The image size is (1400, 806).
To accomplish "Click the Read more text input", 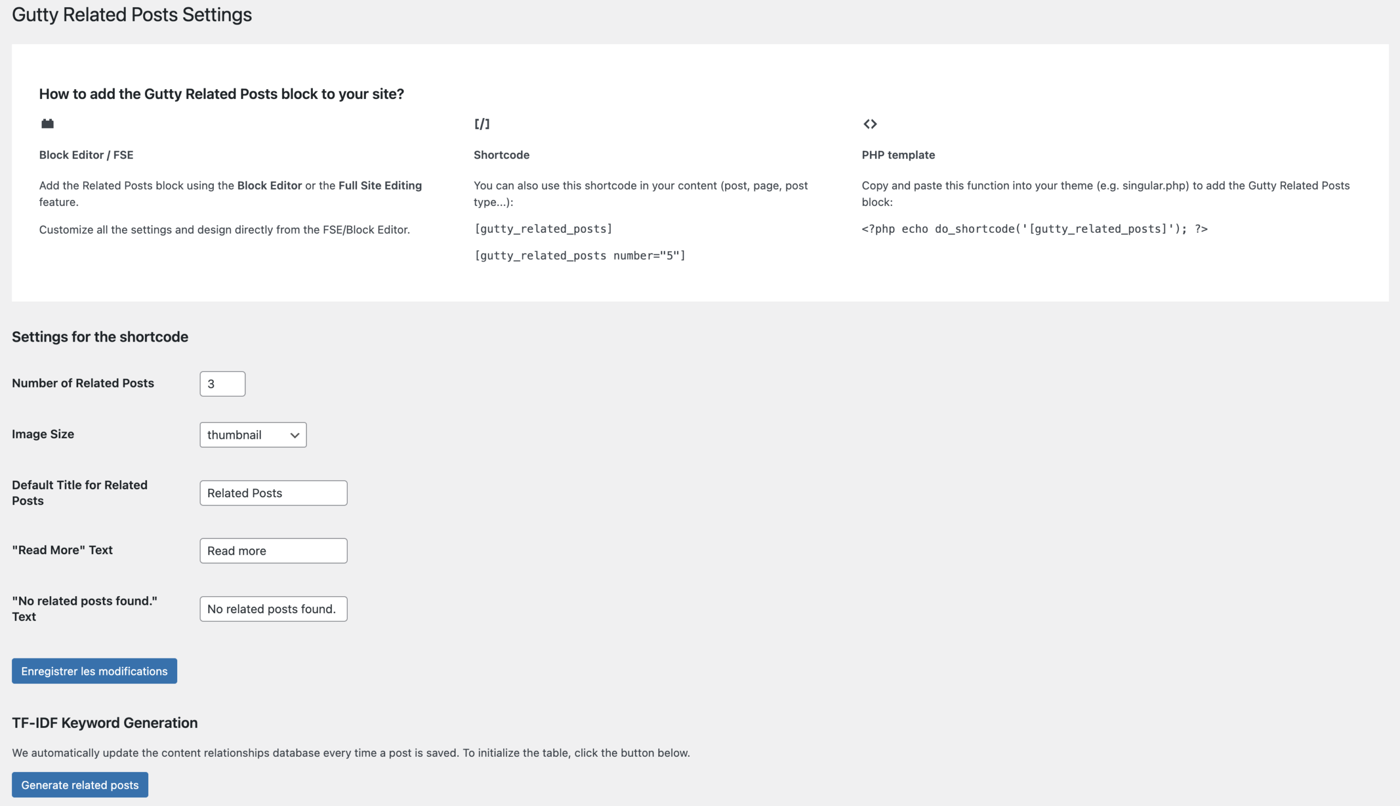I will tap(273, 551).
